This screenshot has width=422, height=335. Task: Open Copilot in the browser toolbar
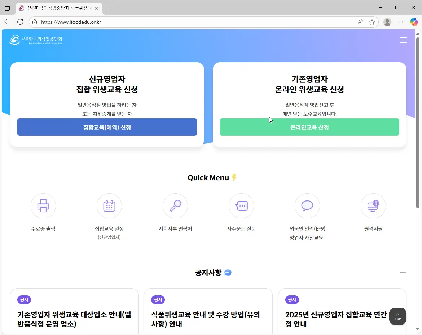413,22
